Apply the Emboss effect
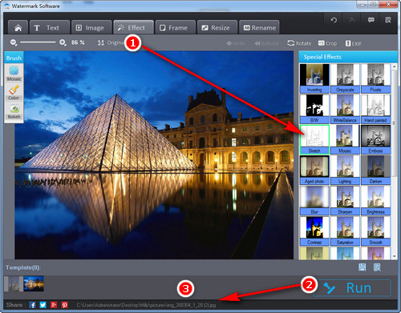This screenshot has width=401, height=313. tap(375, 139)
